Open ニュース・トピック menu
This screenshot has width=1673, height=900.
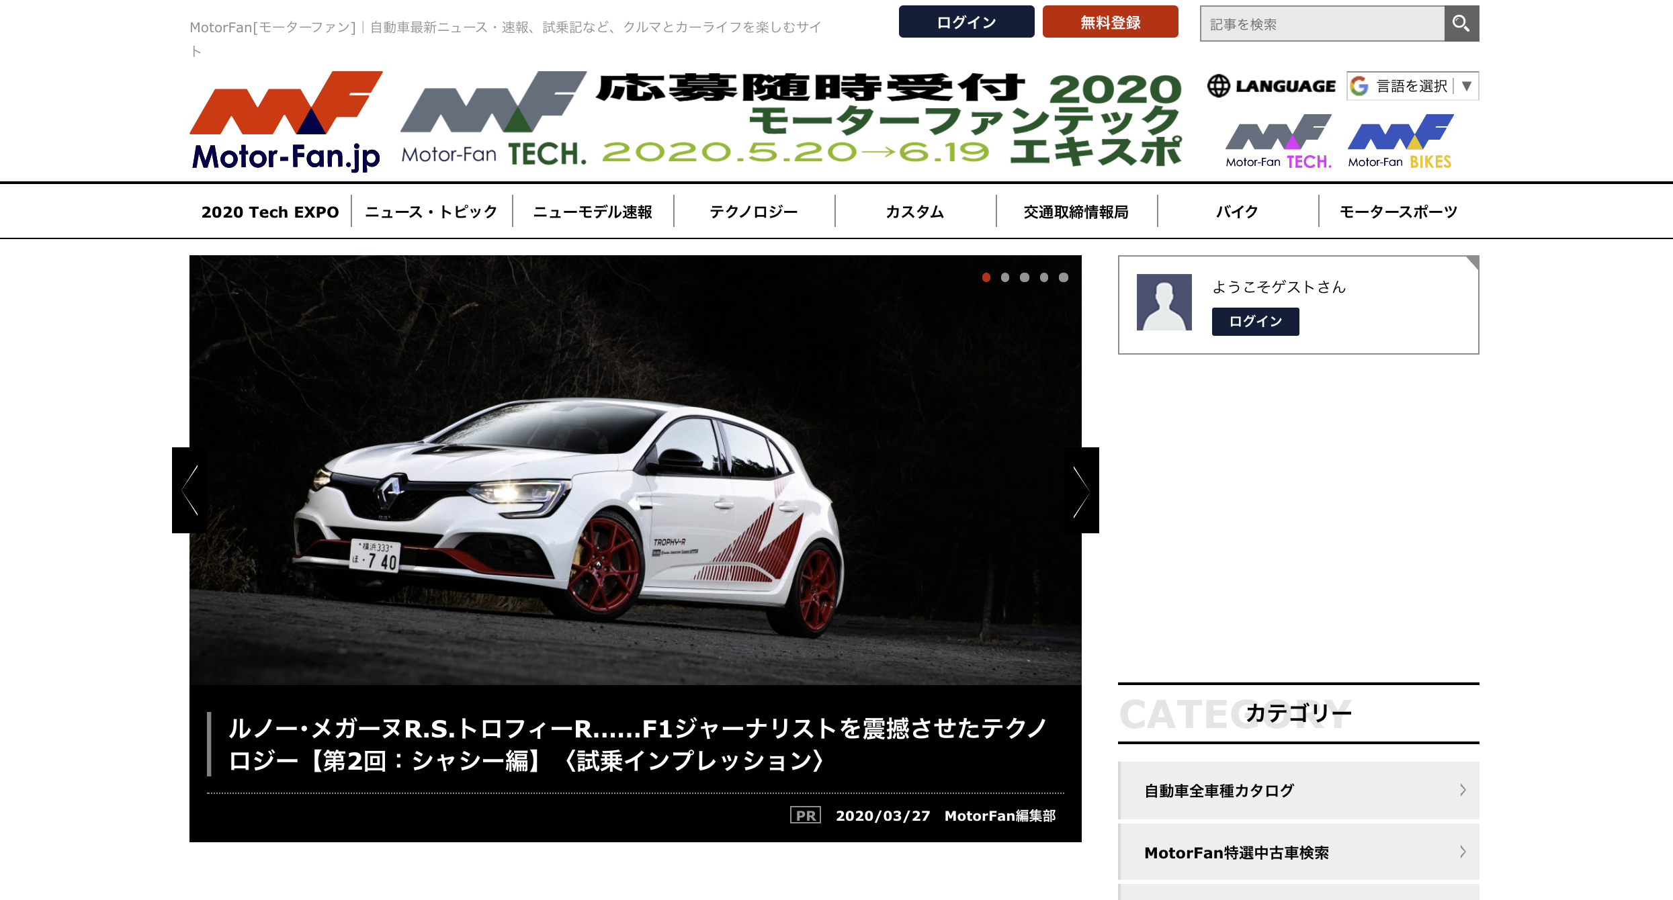431,212
